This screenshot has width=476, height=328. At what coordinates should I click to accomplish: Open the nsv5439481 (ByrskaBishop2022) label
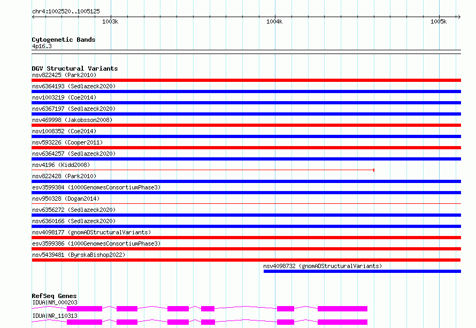(79, 255)
